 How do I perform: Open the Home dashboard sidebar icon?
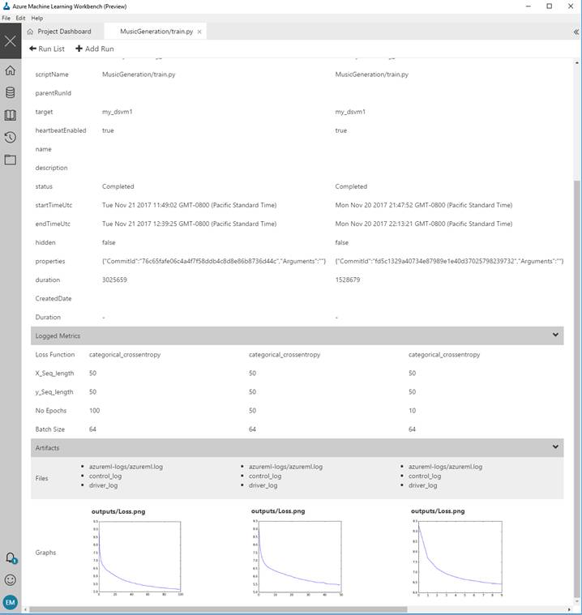[x=11, y=70]
